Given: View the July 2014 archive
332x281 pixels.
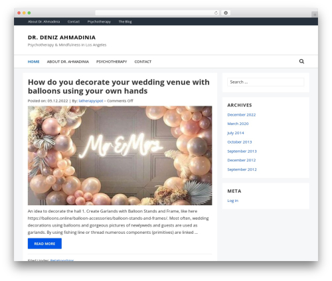Looking at the screenshot, I should coord(236,133).
